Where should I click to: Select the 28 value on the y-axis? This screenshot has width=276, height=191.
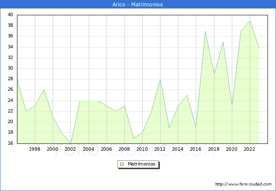click(10, 79)
